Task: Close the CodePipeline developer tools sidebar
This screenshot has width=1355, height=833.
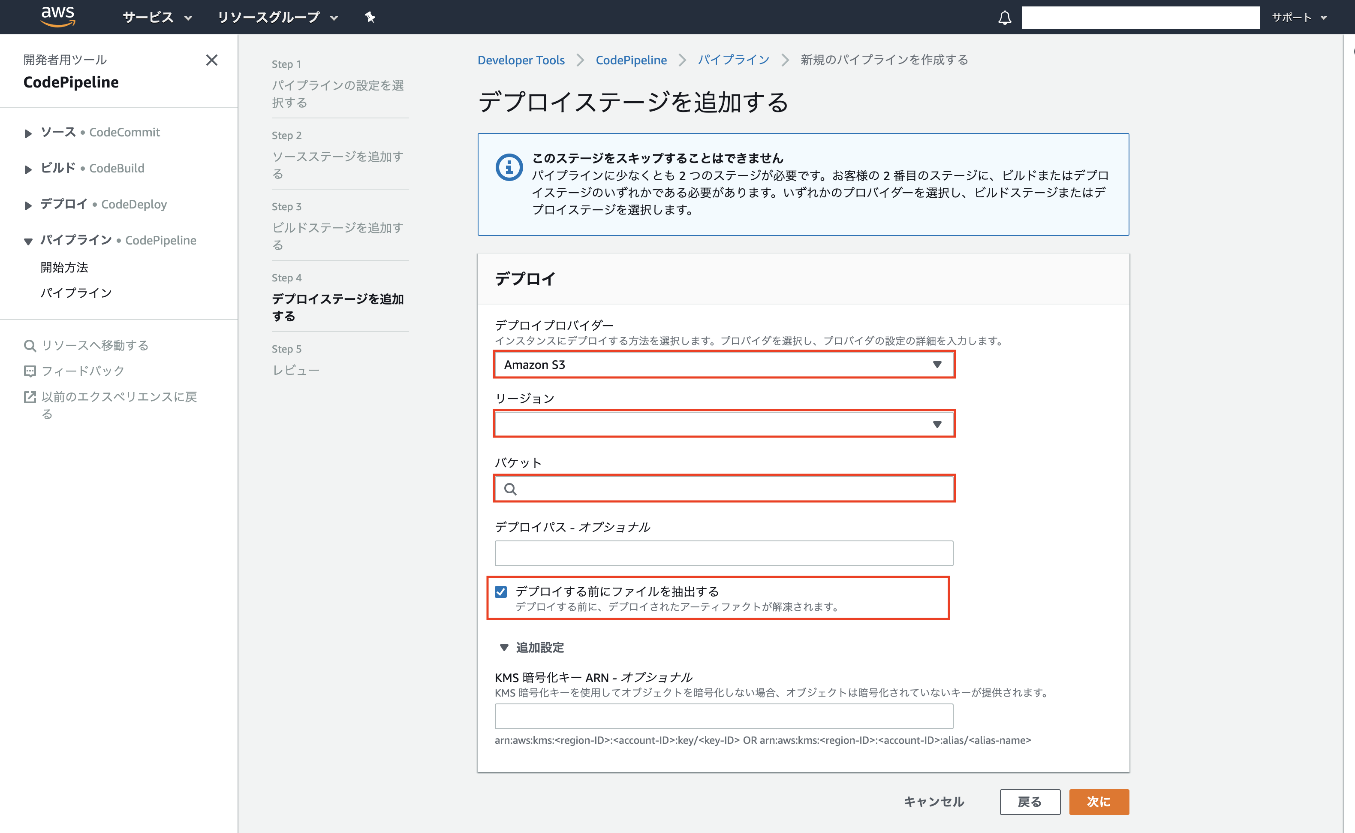Action: point(212,60)
